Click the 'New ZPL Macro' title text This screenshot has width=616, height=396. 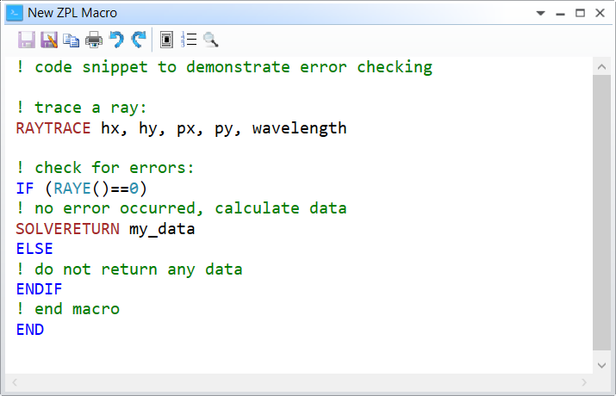coord(72,13)
